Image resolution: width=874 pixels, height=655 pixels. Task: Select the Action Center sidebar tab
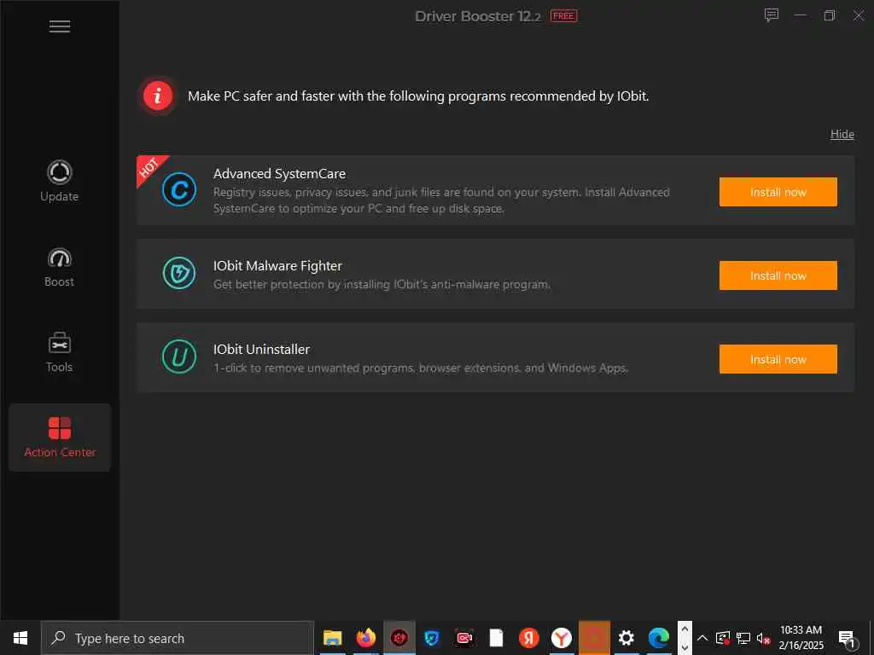pyautogui.click(x=60, y=438)
